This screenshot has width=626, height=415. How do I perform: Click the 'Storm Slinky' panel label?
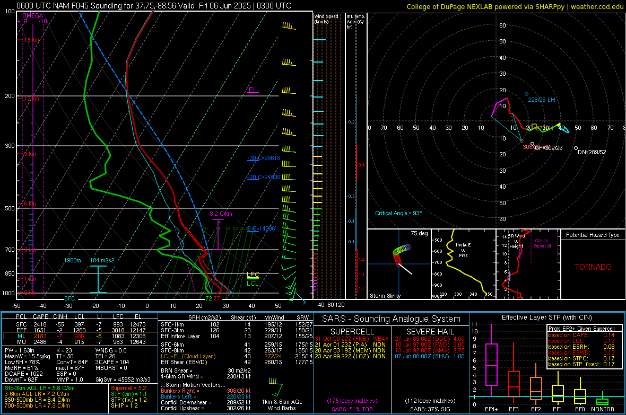pyautogui.click(x=385, y=296)
